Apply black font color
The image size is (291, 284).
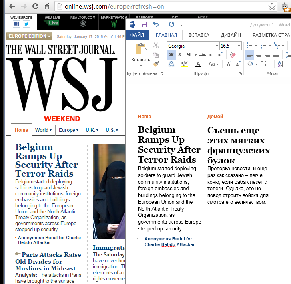(198, 64)
